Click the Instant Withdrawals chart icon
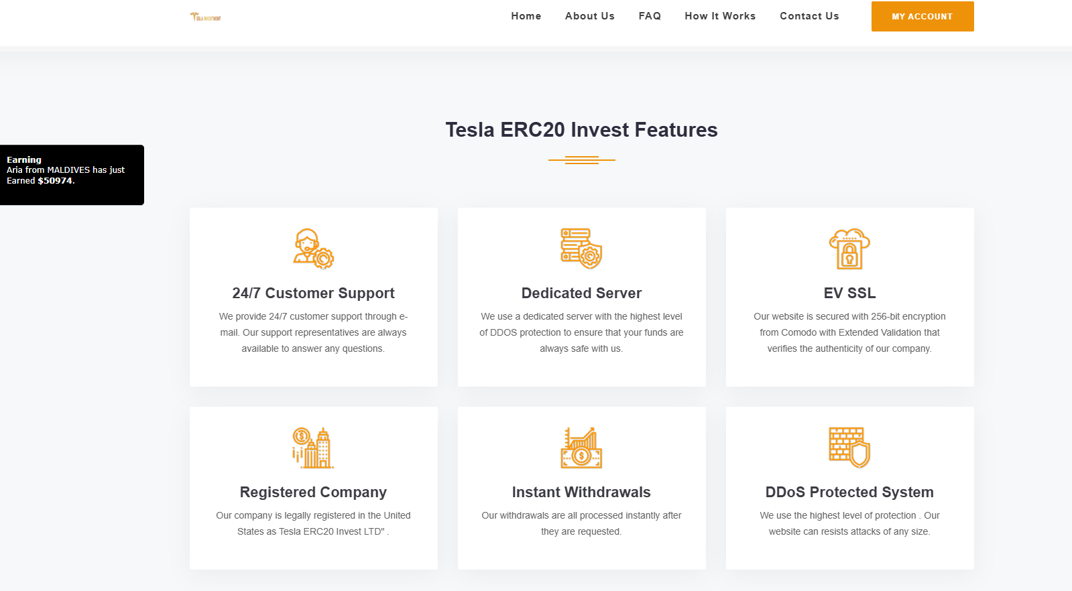1072x591 pixels. coord(581,448)
